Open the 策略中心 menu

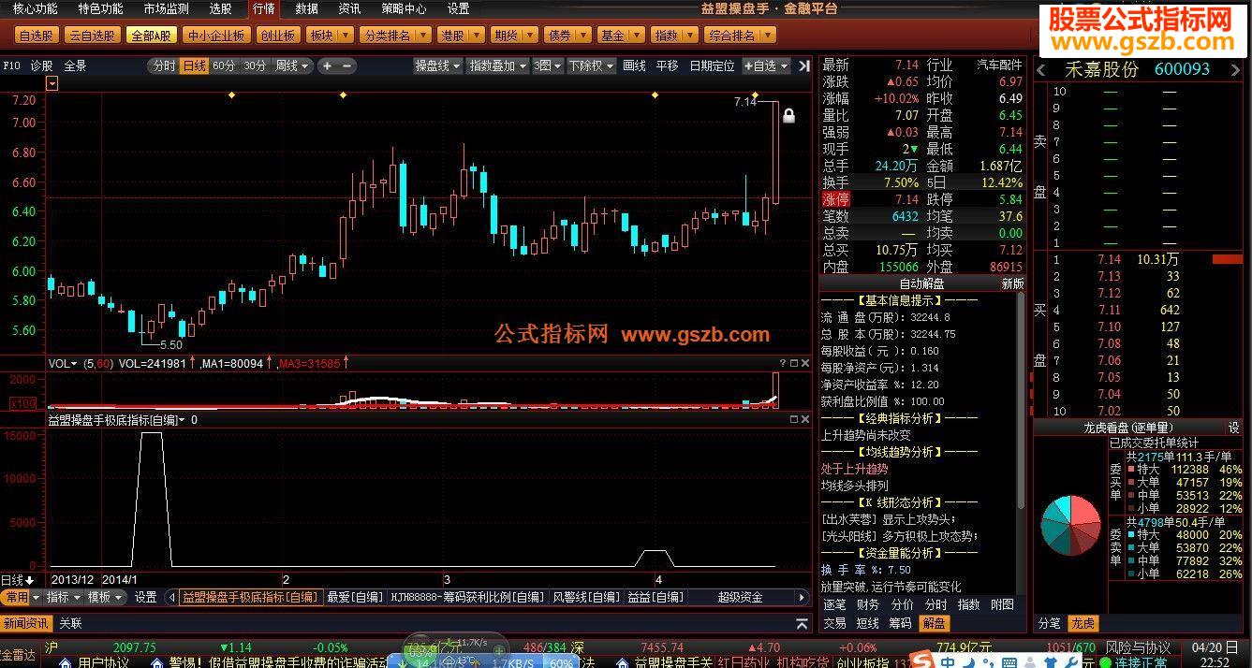(403, 9)
